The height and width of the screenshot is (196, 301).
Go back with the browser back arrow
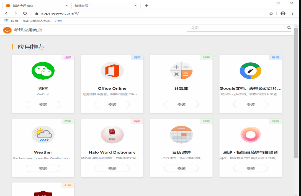pyautogui.click(x=6, y=13)
